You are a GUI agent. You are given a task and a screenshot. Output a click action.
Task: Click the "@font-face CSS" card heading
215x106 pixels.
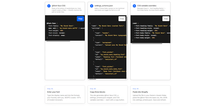[x=59, y=6]
